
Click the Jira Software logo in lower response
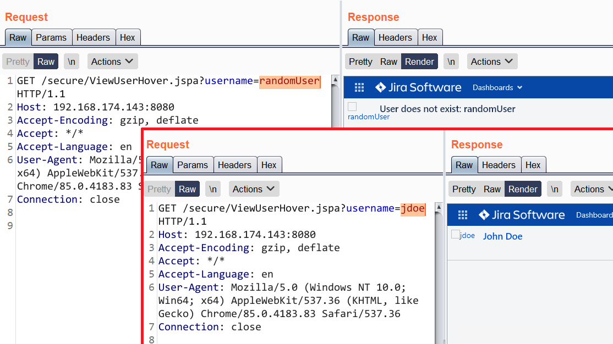coord(522,215)
